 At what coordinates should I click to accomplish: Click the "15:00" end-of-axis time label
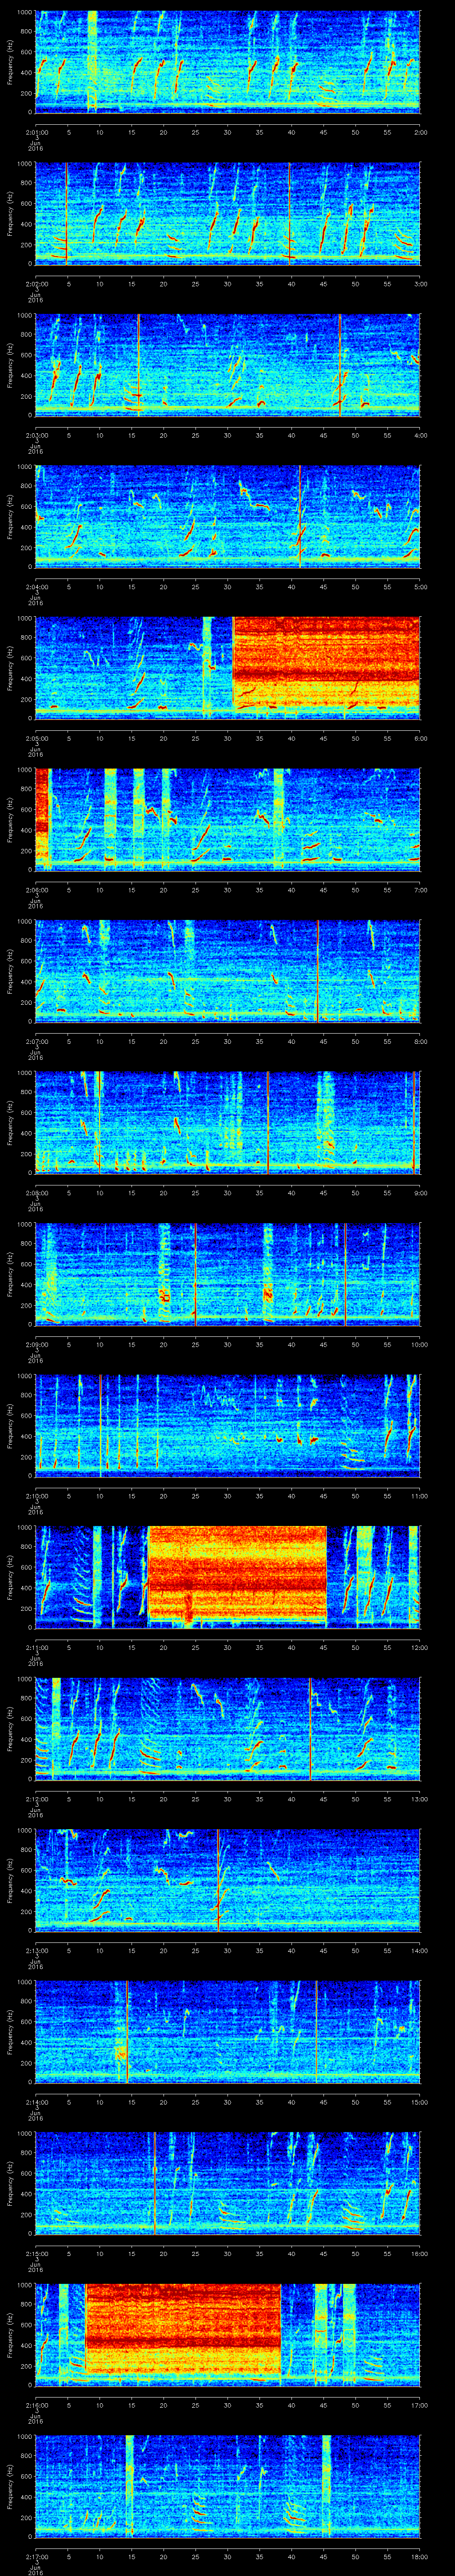pos(419,2101)
